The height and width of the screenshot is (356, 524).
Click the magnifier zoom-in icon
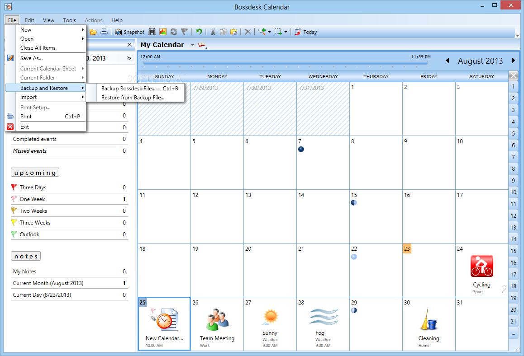coord(262,32)
